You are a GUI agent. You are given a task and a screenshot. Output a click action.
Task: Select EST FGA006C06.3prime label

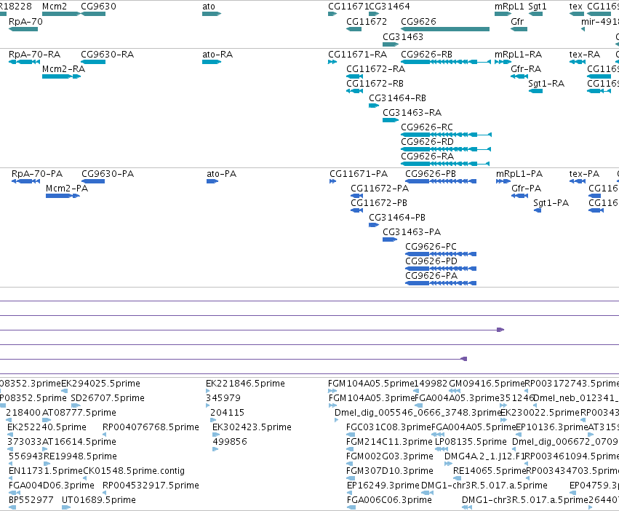[389, 499]
